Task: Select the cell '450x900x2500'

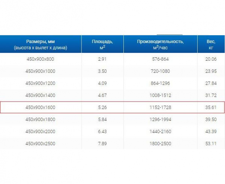Action: [x=40, y=144]
